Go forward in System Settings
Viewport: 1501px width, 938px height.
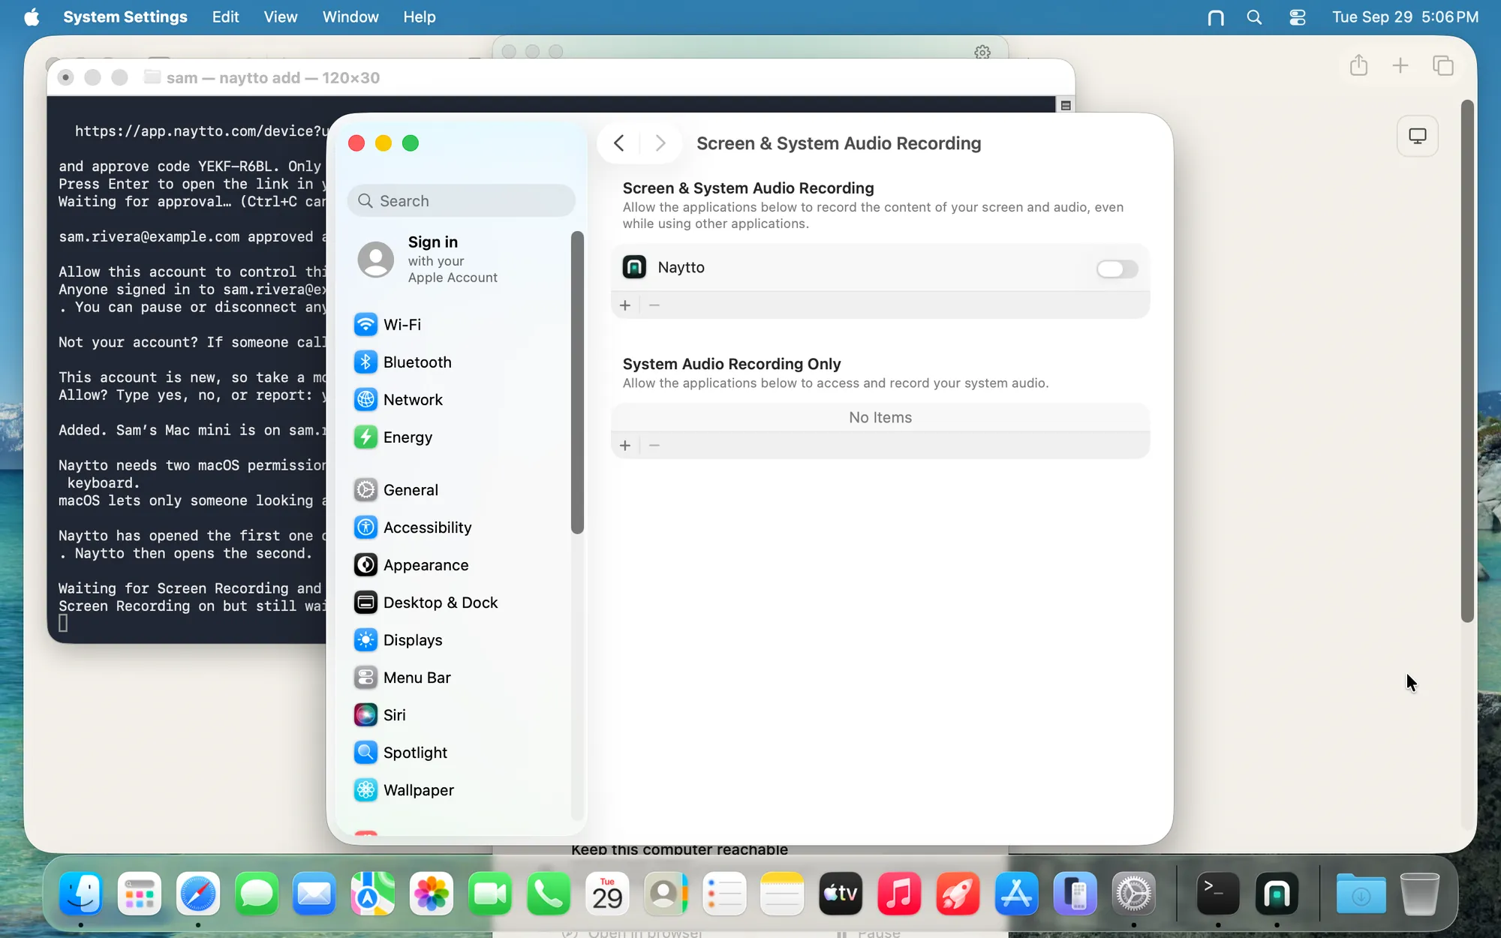pyautogui.click(x=660, y=143)
